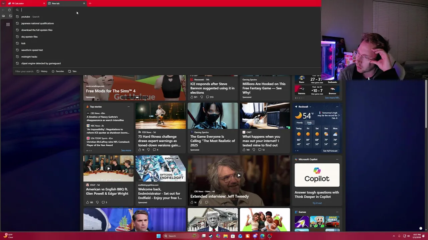Open Top stories options menu

(128, 107)
